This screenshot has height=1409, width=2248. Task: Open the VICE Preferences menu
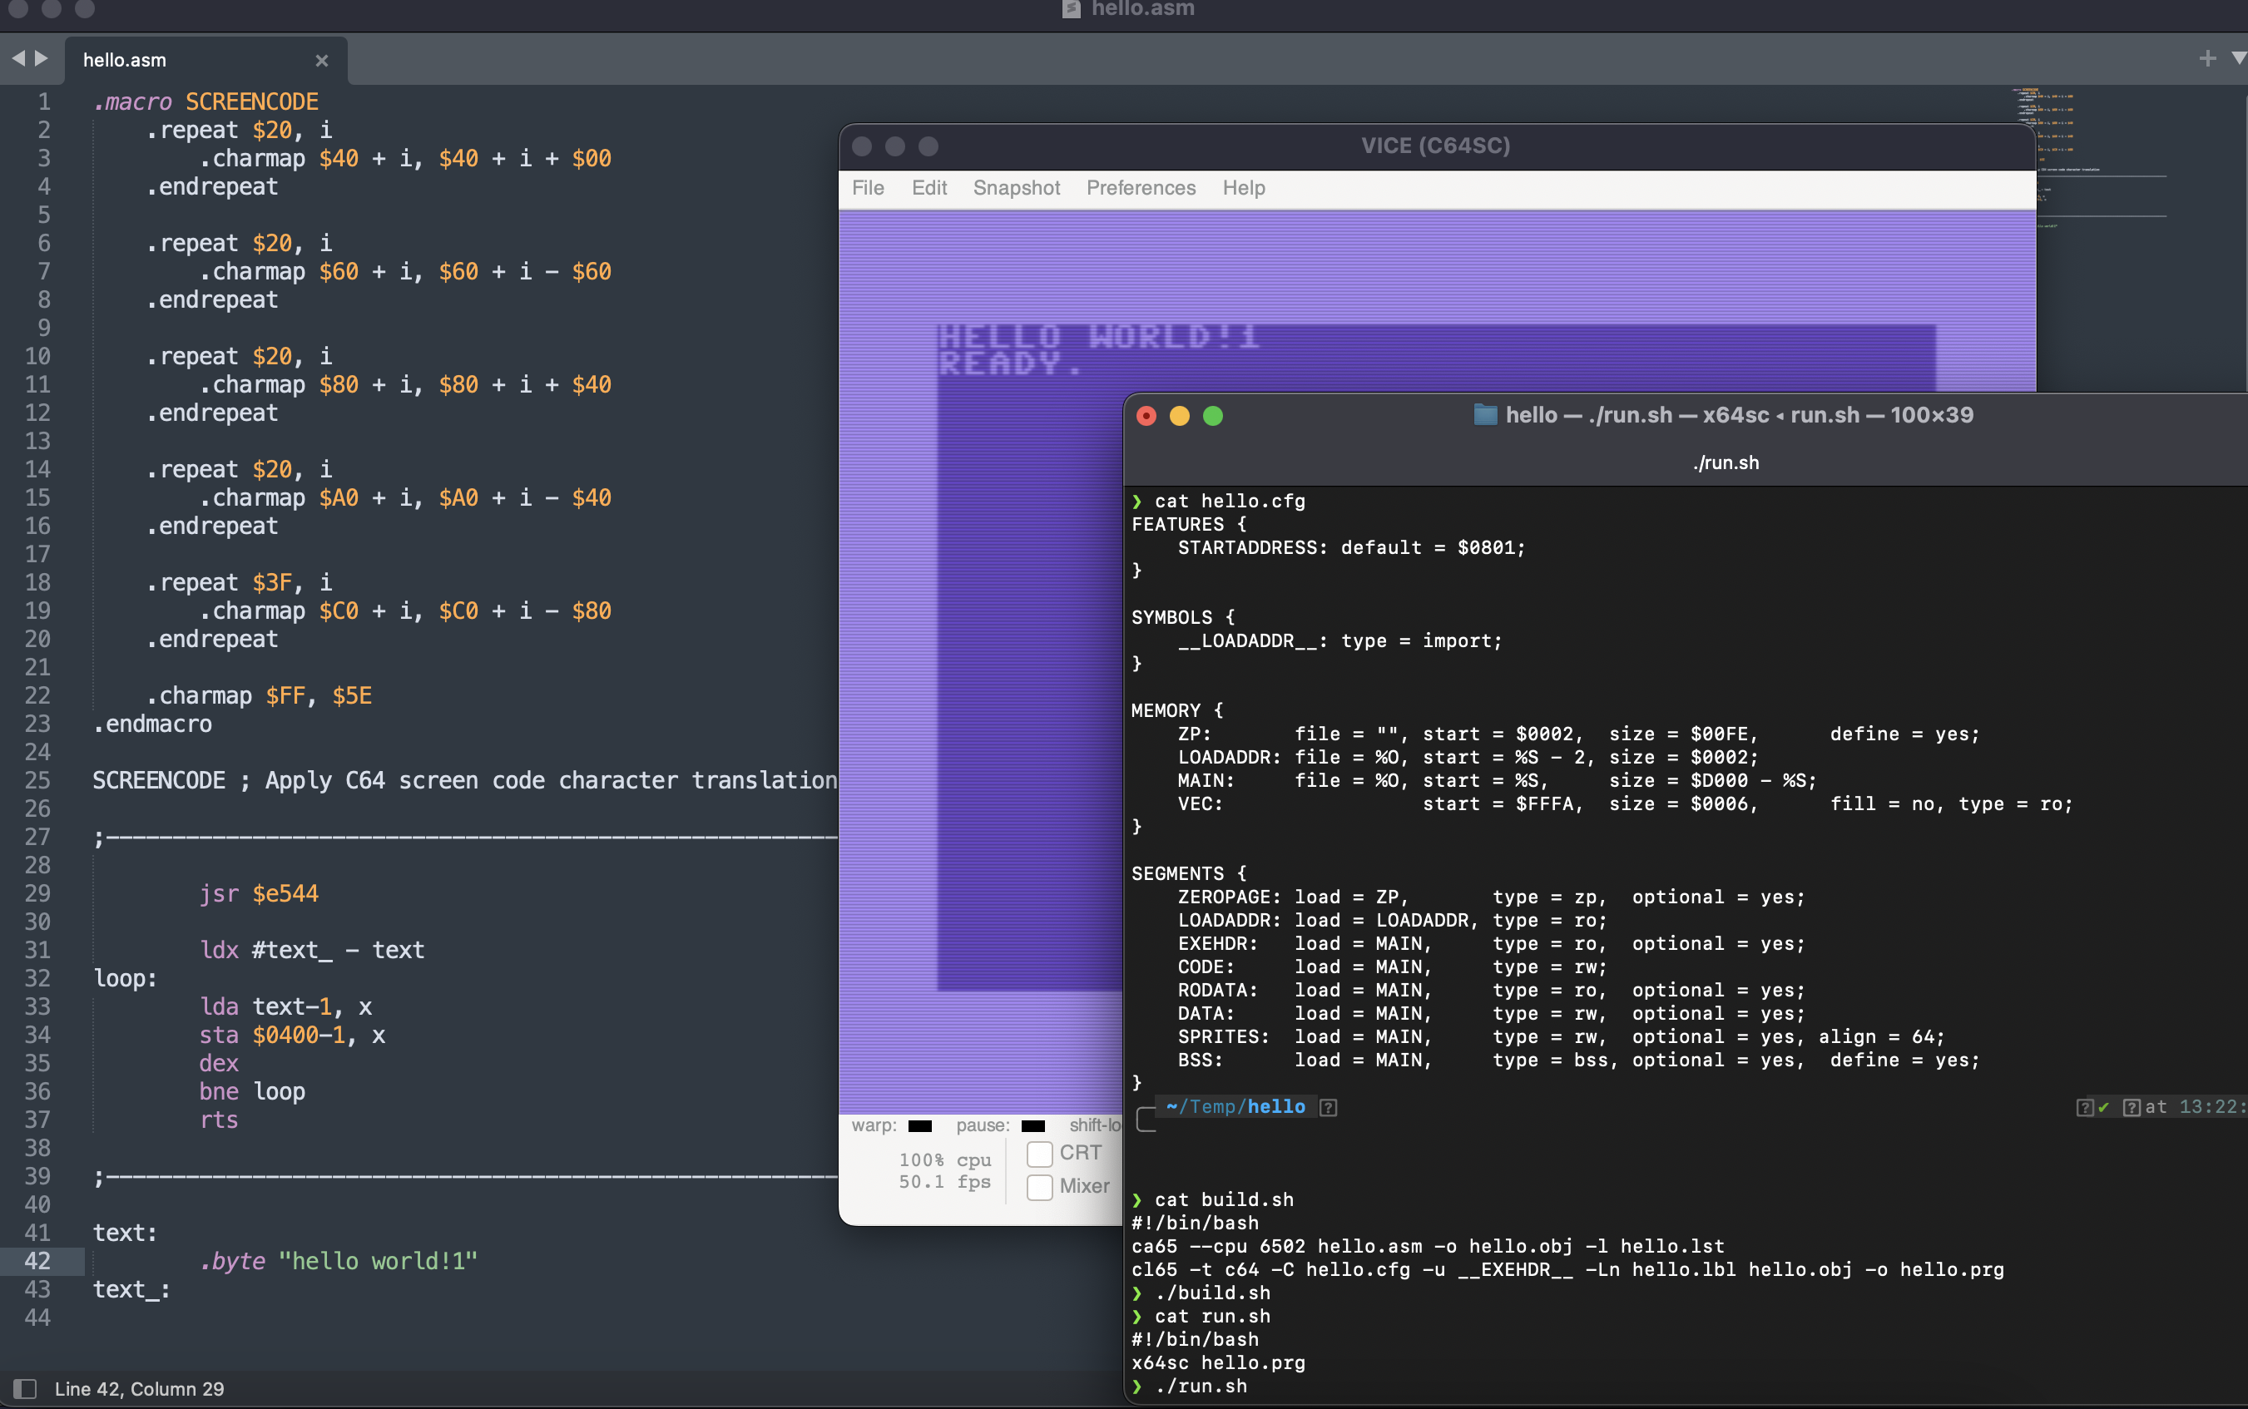[x=1140, y=188]
